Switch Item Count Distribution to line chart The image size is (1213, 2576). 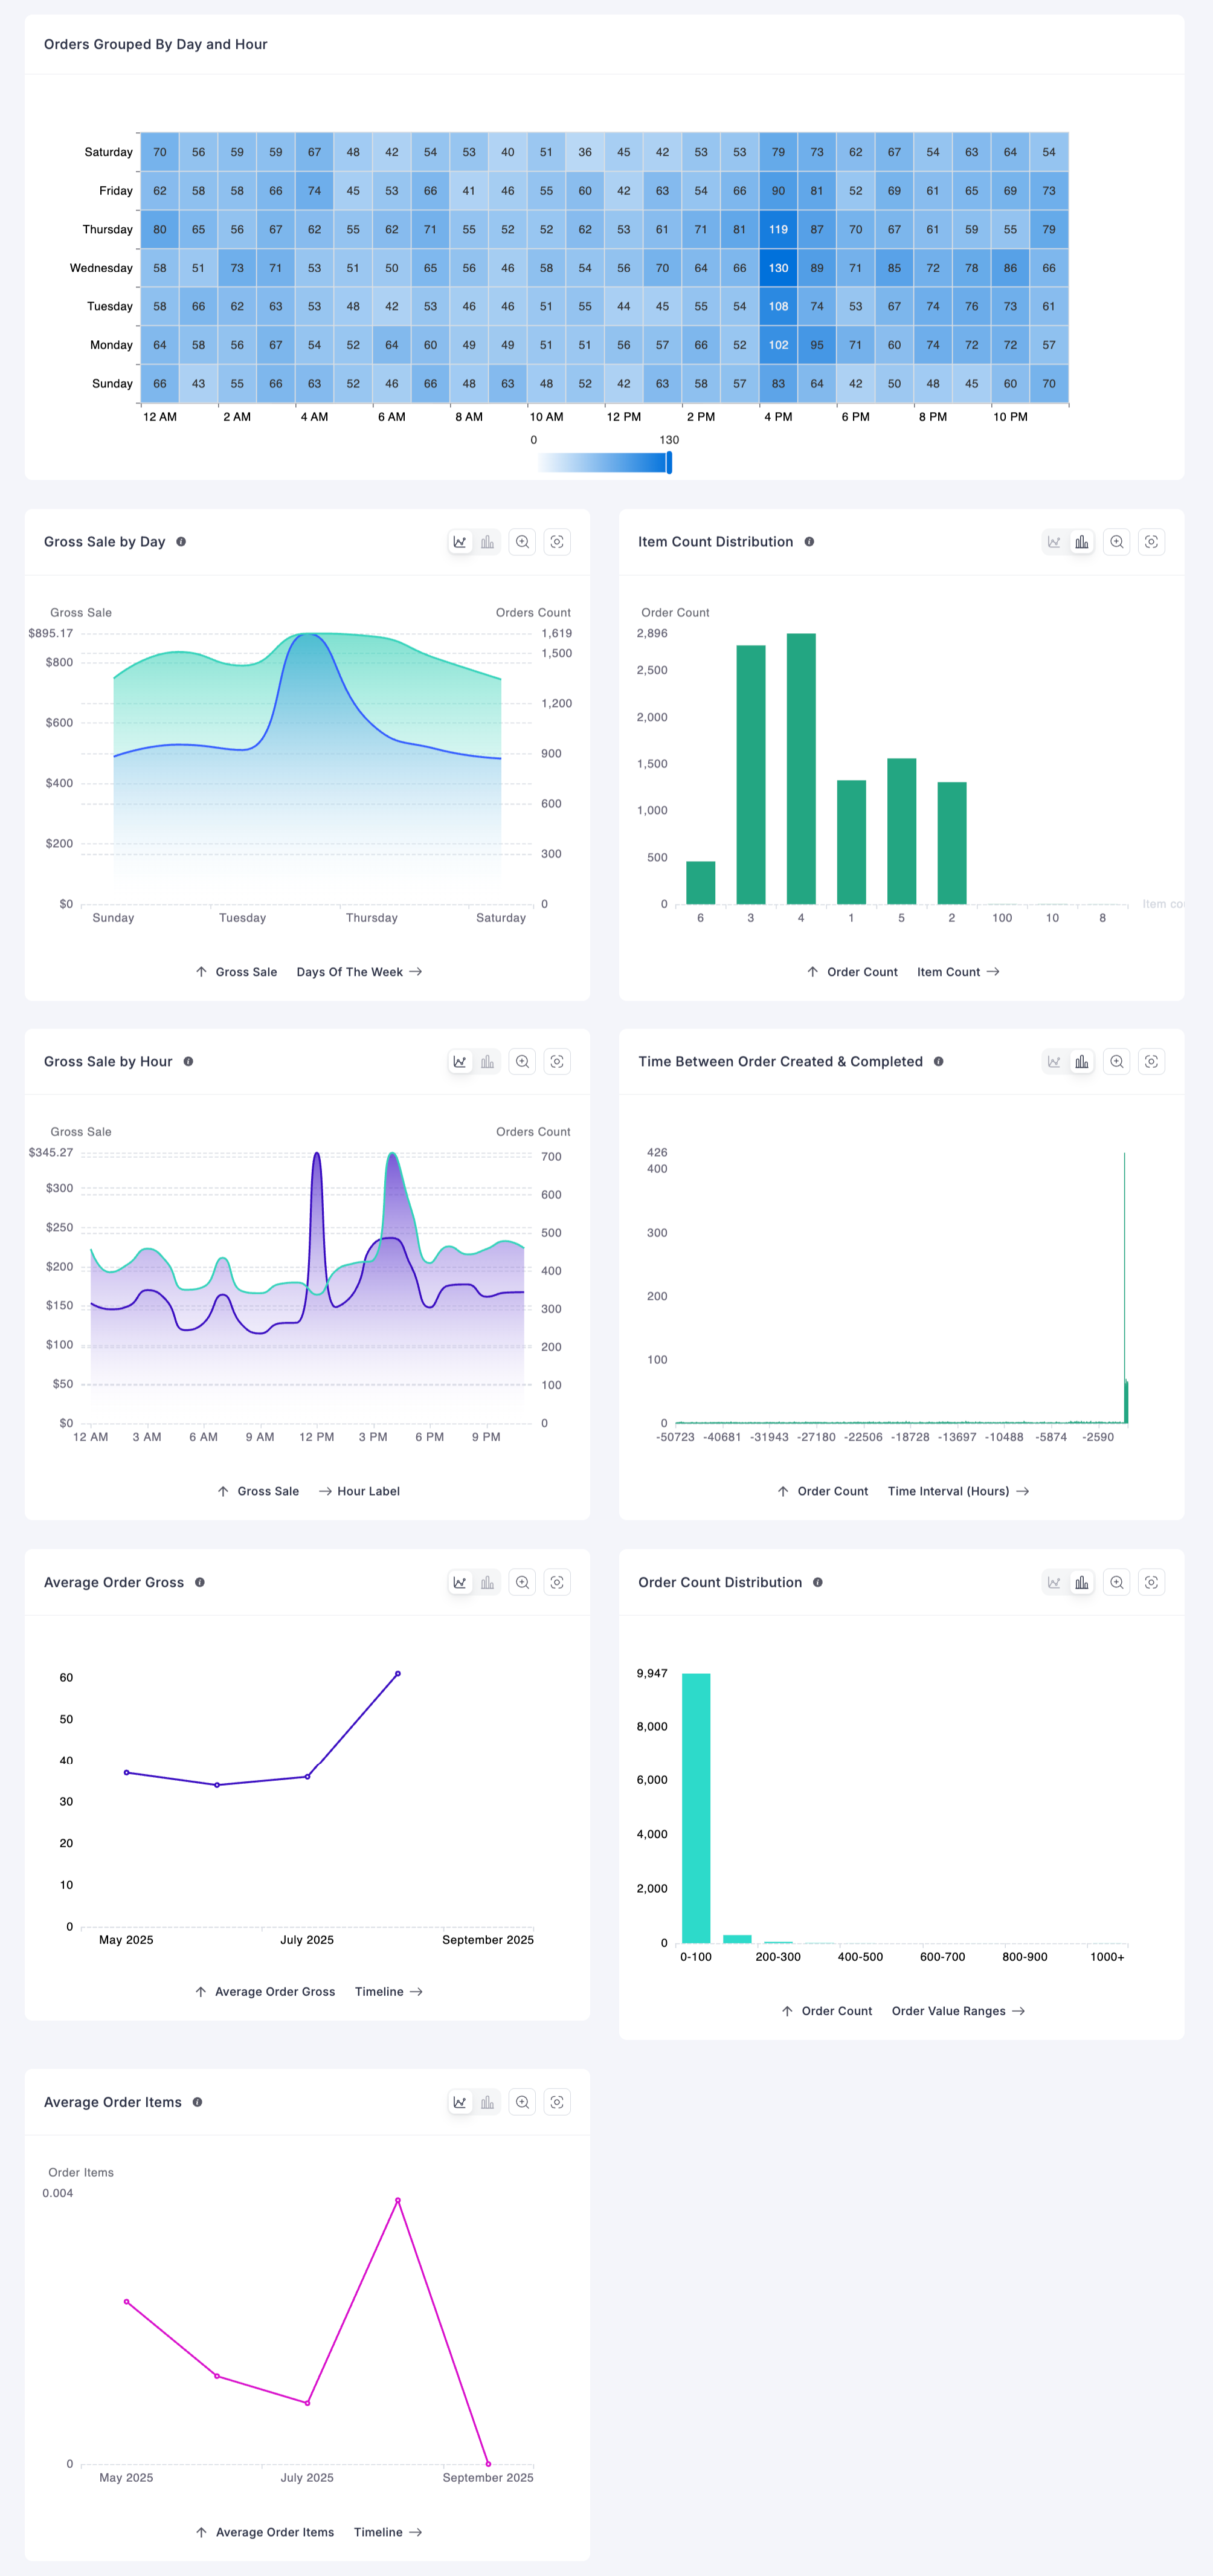pyautogui.click(x=1054, y=542)
